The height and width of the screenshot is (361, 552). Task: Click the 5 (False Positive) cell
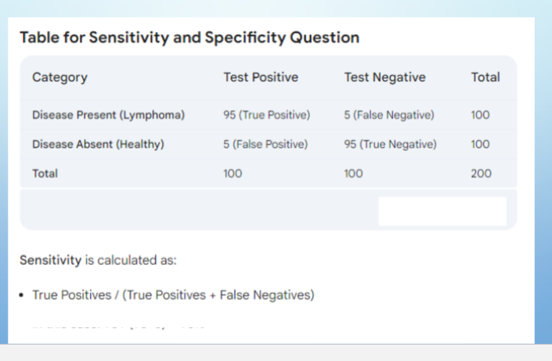coord(265,145)
